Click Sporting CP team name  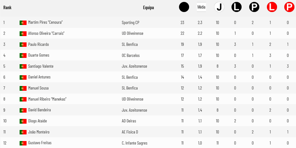(130, 23)
